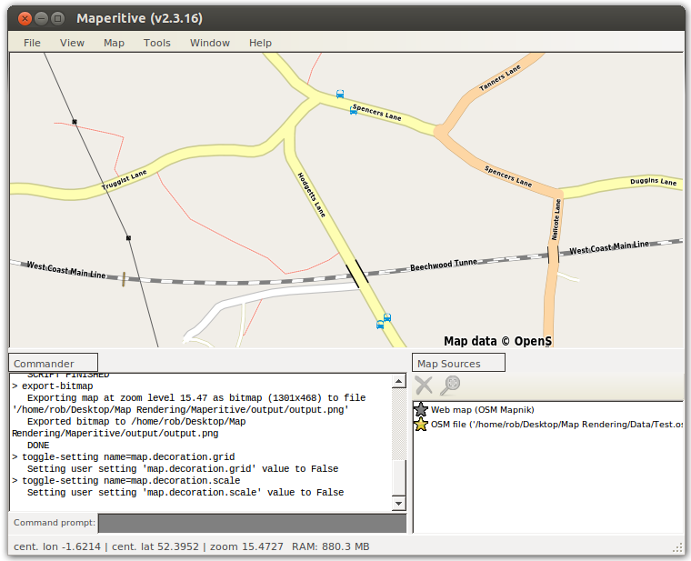Click 'toggle-setting name=map.decoration.grid' log line
The image size is (691, 561).
[x=128, y=457]
